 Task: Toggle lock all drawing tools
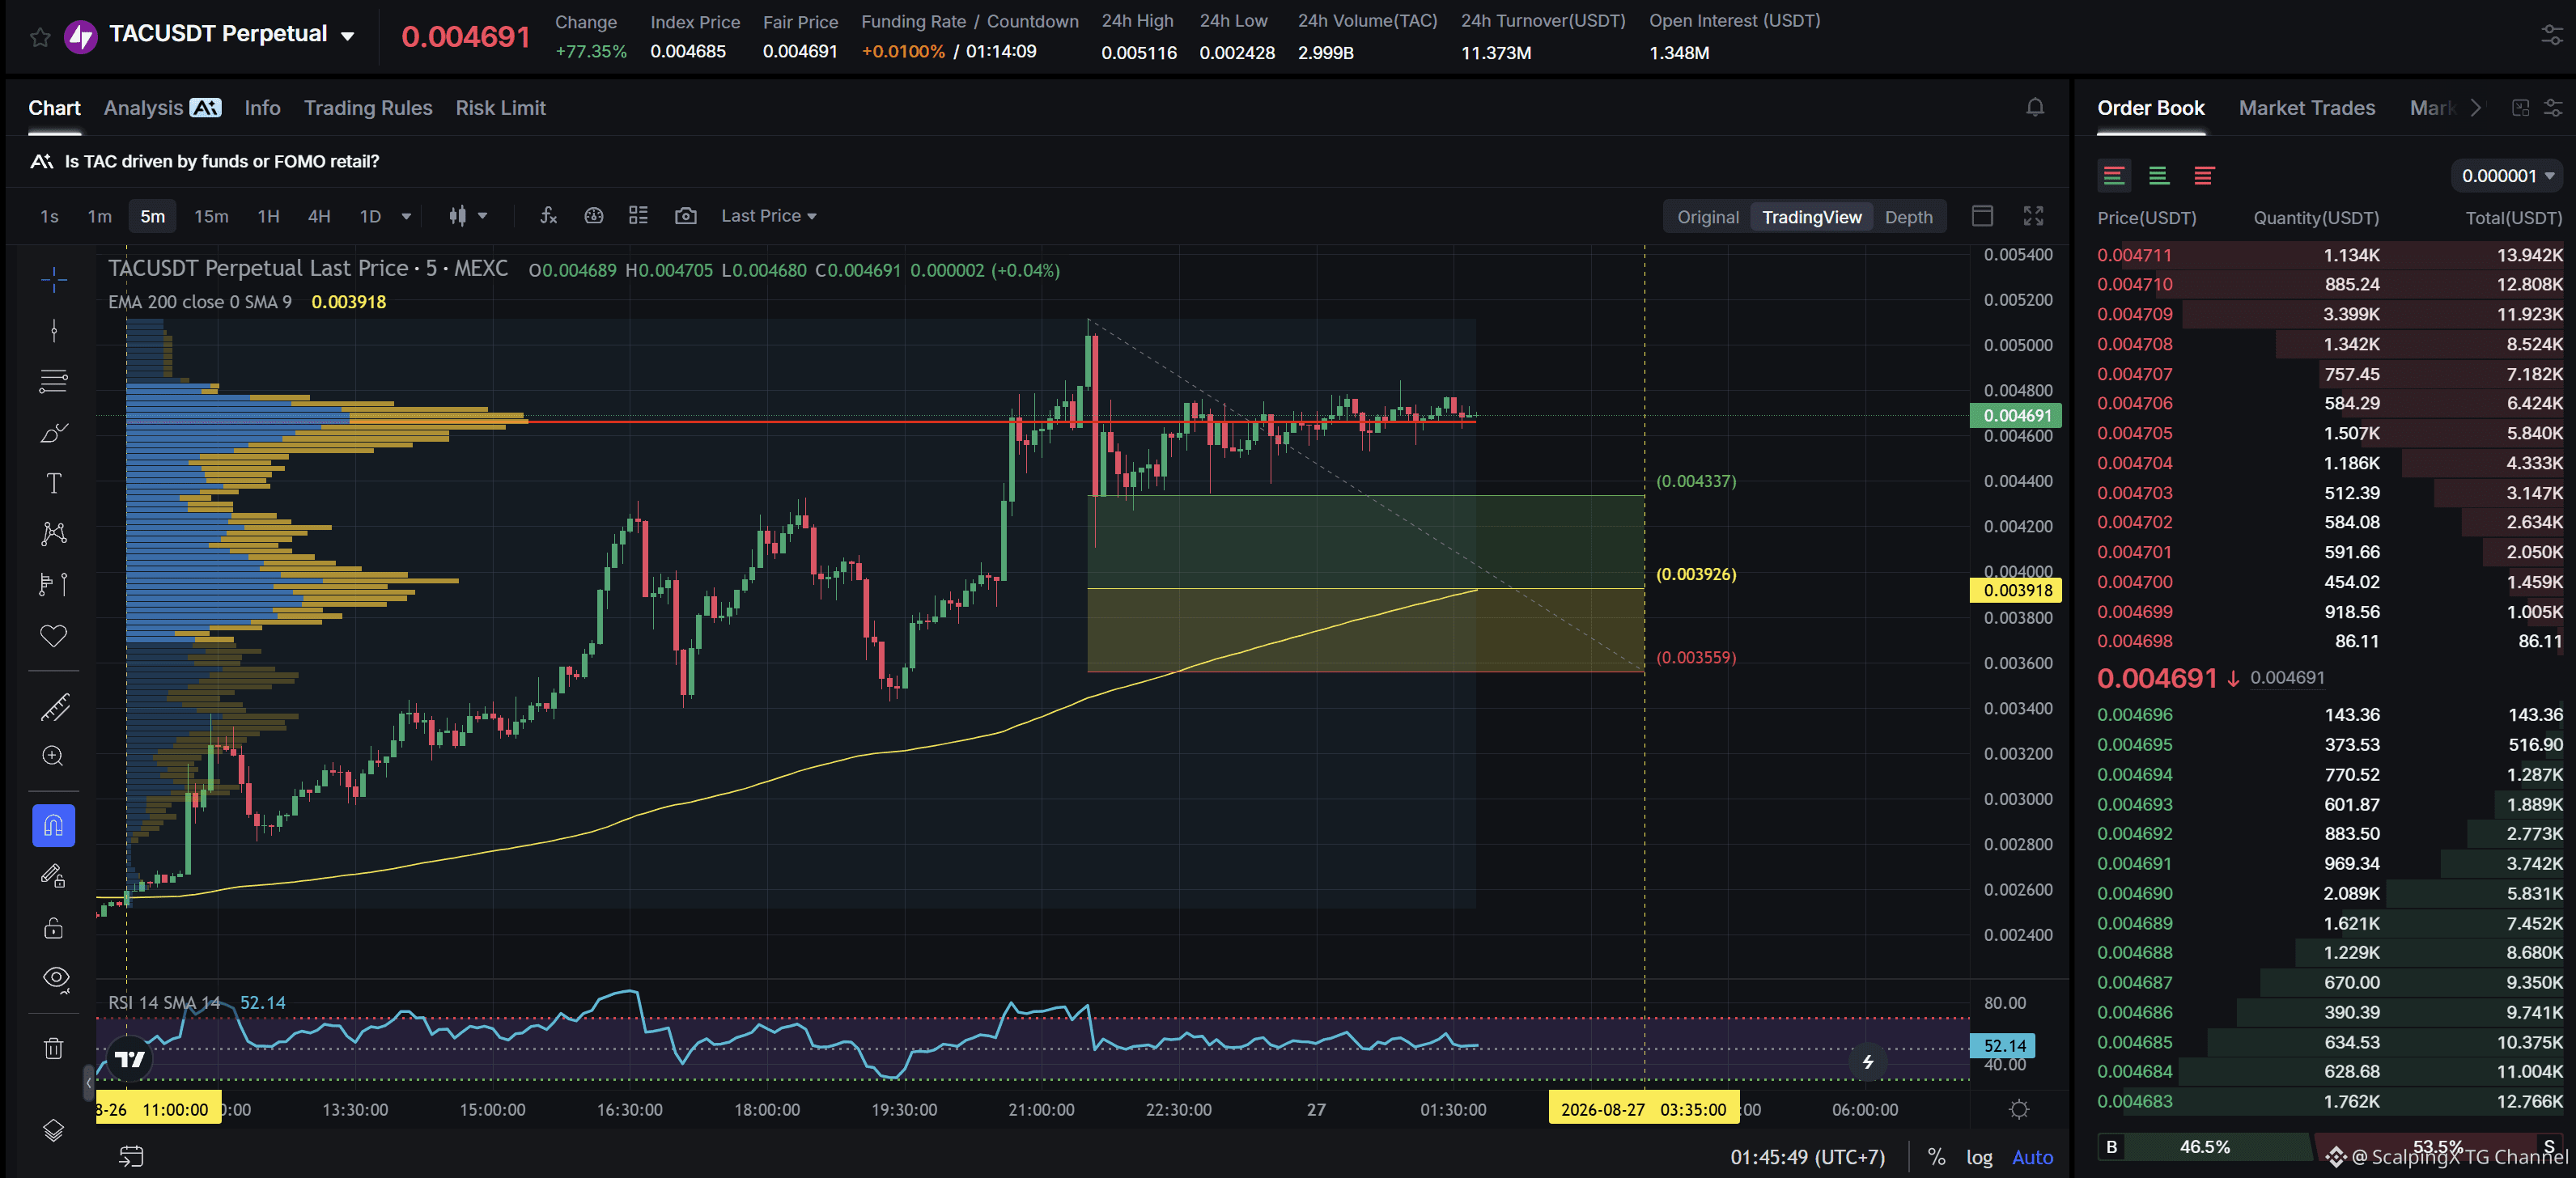pyautogui.click(x=54, y=927)
